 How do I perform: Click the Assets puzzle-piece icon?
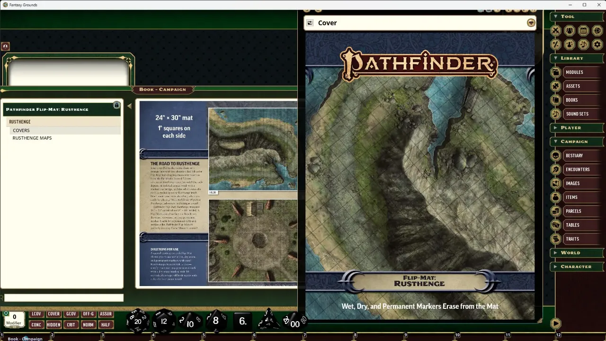pyautogui.click(x=556, y=86)
